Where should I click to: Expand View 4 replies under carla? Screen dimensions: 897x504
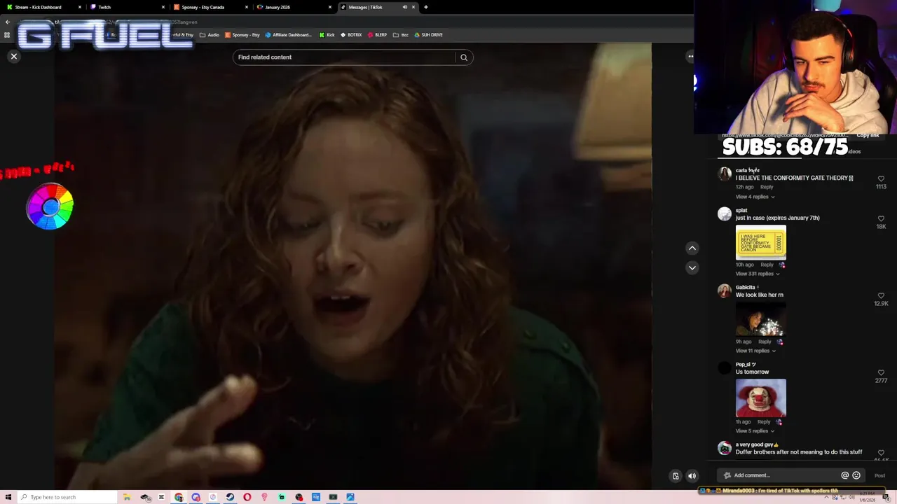[755, 197]
